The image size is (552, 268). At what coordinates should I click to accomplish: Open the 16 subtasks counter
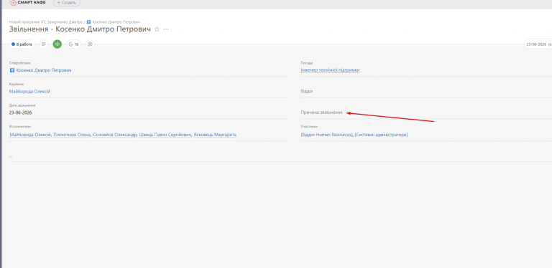point(73,44)
